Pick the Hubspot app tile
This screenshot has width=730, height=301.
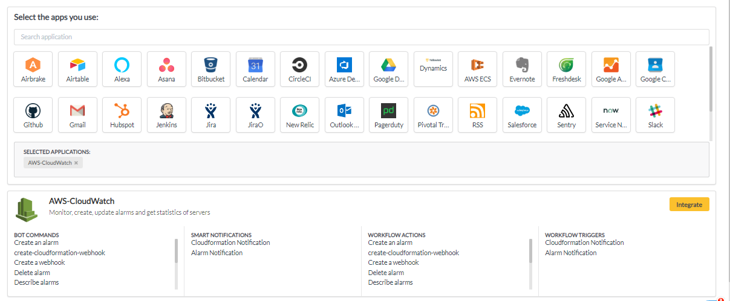click(x=122, y=115)
